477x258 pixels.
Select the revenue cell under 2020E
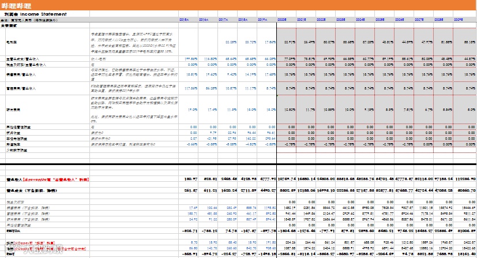287,179
